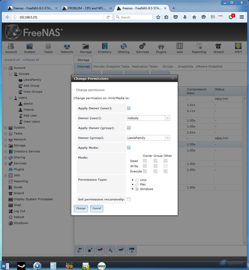Enable Set permission recursively checkbox
This screenshot has height=270, width=249.
point(129,199)
